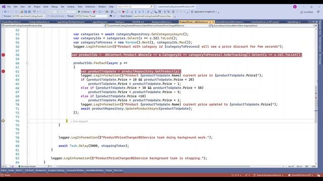Switch to the AppSettings.cs tab
This screenshot has height=181, width=323.
click(x=294, y=22)
